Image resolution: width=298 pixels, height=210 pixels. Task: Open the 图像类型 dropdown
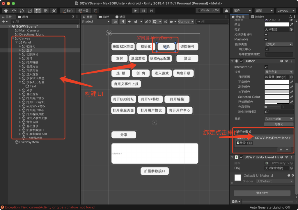[x=279, y=44]
